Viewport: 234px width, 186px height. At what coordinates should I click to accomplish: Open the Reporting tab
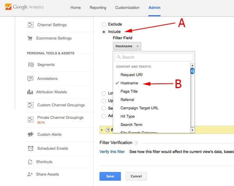[98, 7]
